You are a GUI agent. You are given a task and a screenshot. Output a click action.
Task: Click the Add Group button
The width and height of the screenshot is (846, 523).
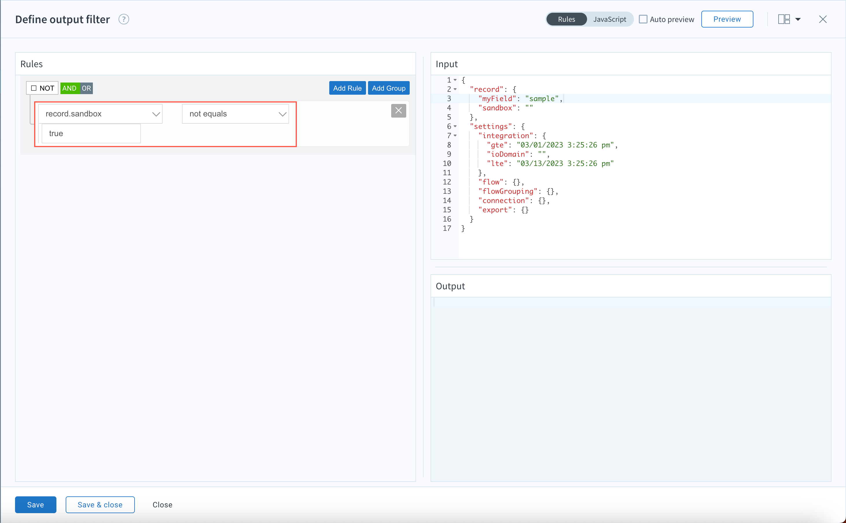[x=389, y=88]
